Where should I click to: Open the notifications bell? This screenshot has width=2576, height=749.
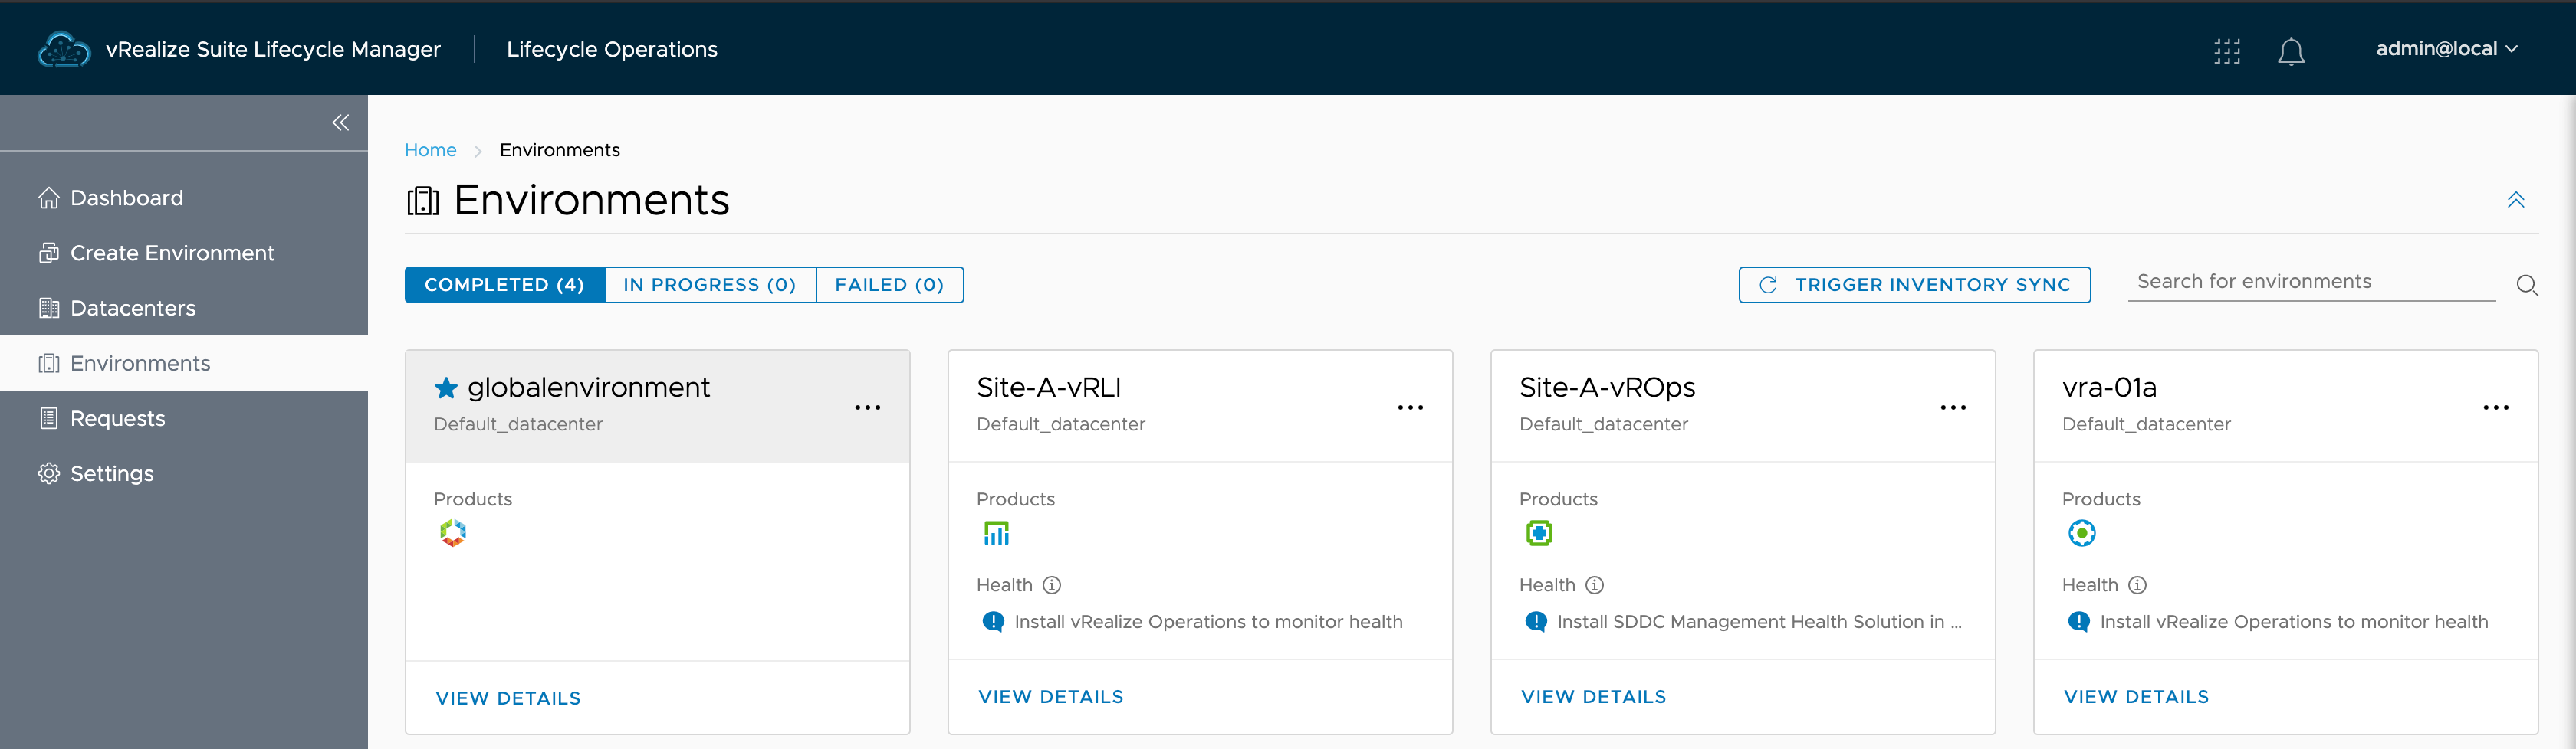pos(2291,51)
